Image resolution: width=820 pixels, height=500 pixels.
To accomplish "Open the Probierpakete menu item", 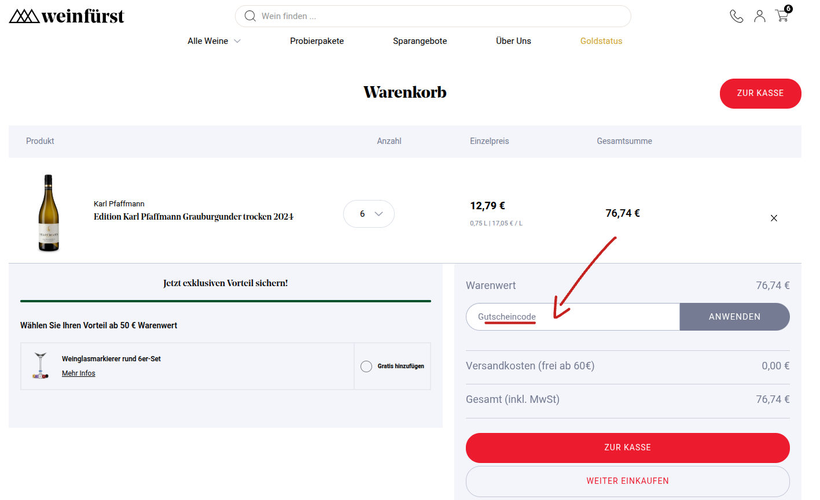I will [x=317, y=40].
